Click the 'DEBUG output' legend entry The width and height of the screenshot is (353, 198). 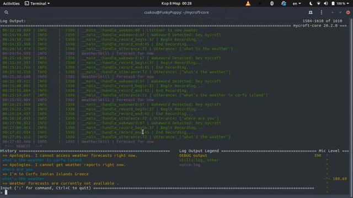193,156
